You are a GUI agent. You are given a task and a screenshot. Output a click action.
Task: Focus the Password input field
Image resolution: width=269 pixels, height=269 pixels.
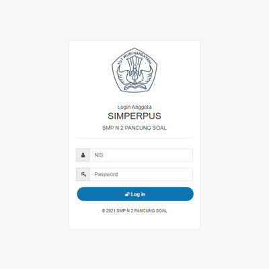pos(141,174)
